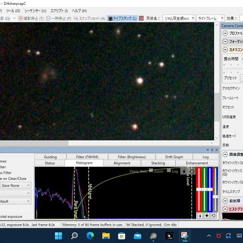Switch to the Stacking tab
Image resolution: width=243 pixels, height=243 pixels.
point(158,163)
